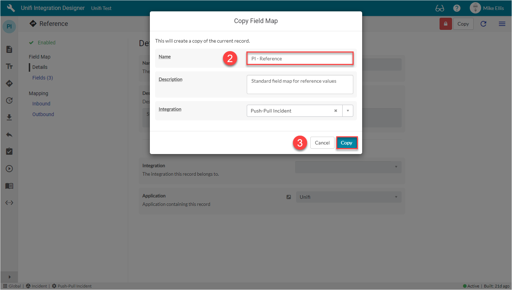Click the document icon in left sidebar
512x290 pixels.
(9, 49)
